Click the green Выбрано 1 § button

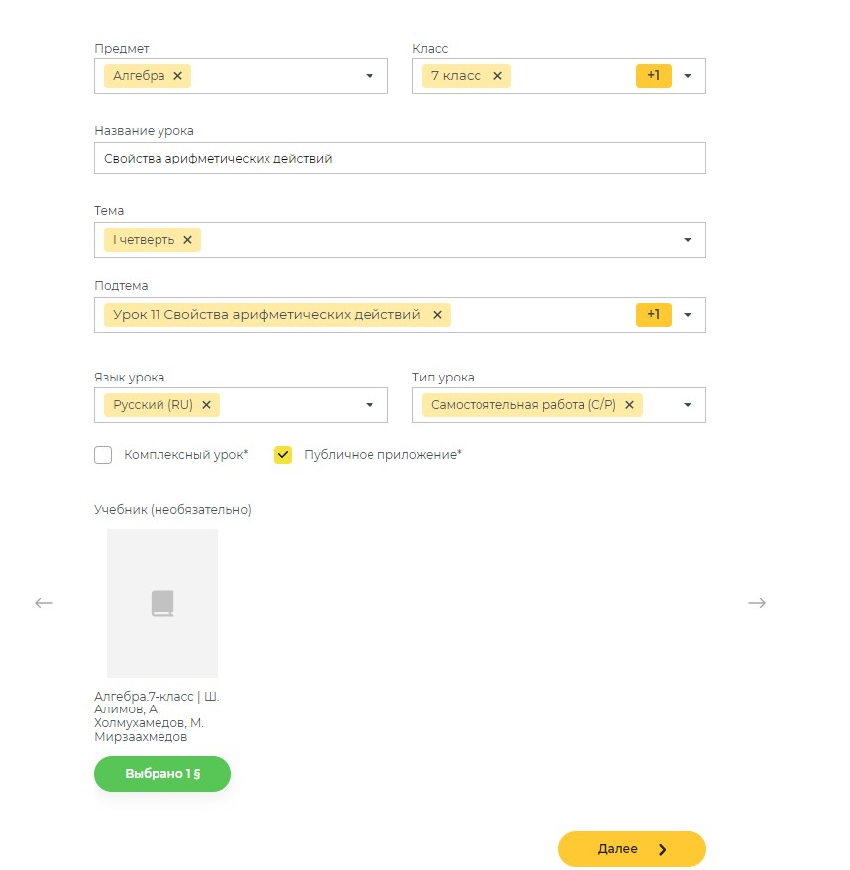(x=162, y=774)
